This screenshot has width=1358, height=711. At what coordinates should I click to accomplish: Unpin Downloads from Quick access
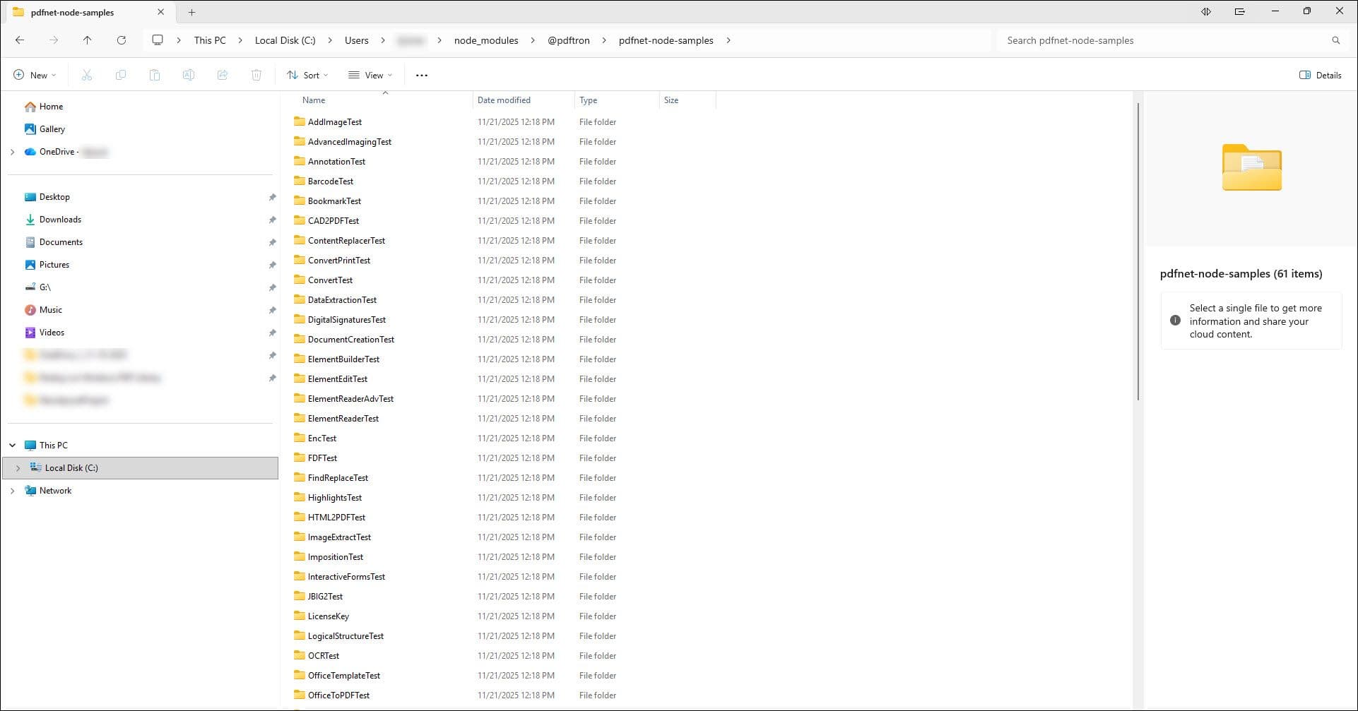pos(273,220)
